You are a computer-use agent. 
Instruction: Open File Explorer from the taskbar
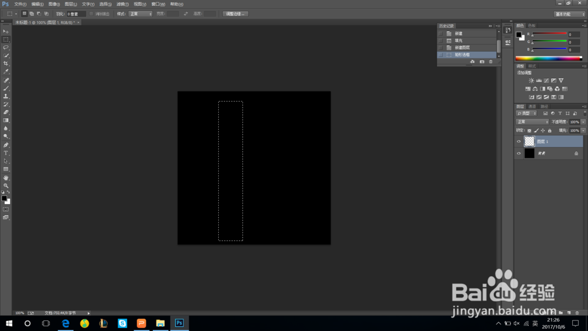[161, 323]
